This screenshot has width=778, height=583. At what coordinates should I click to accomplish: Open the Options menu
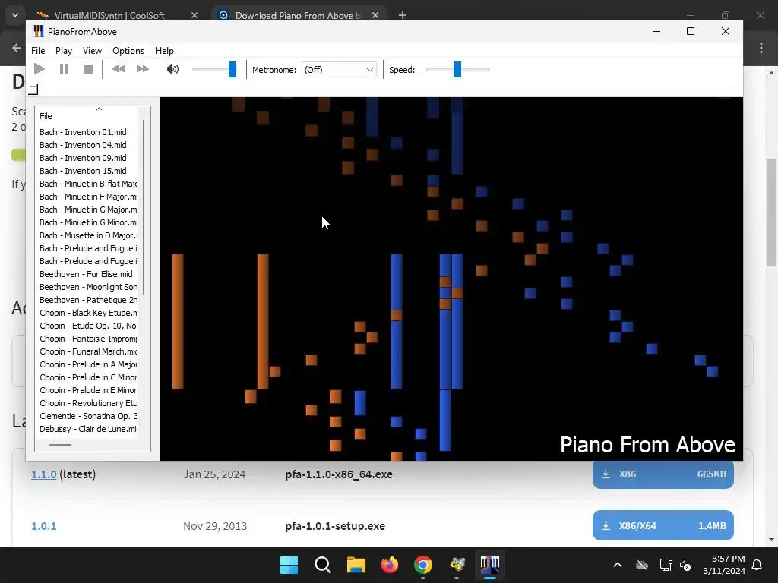[128, 51]
